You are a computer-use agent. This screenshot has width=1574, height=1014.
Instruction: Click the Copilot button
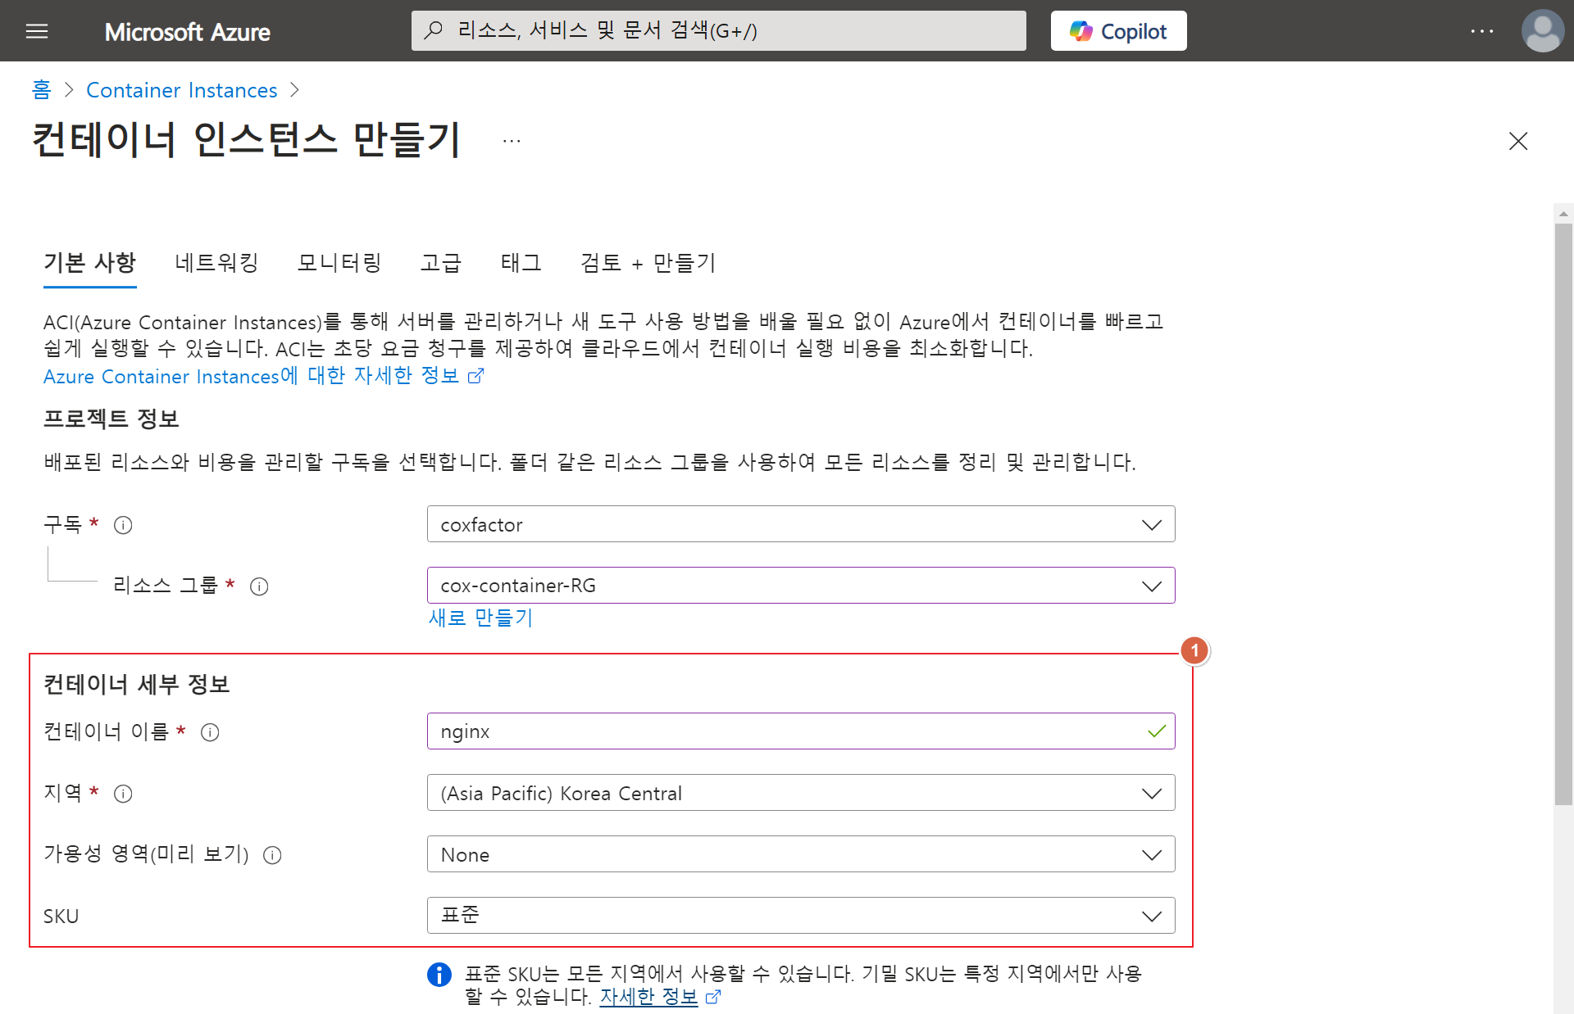pyautogui.click(x=1118, y=31)
